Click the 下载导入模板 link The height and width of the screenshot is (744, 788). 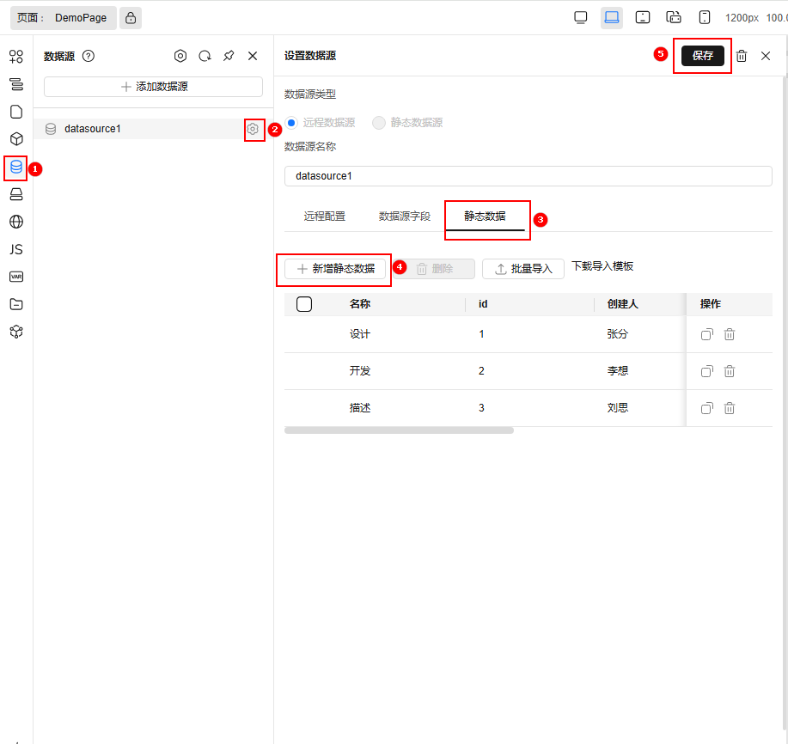point(602,266)
